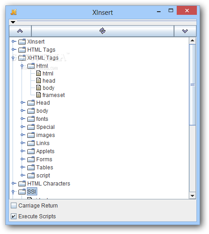Open the black dropdown triangle menu

point(13,22)
